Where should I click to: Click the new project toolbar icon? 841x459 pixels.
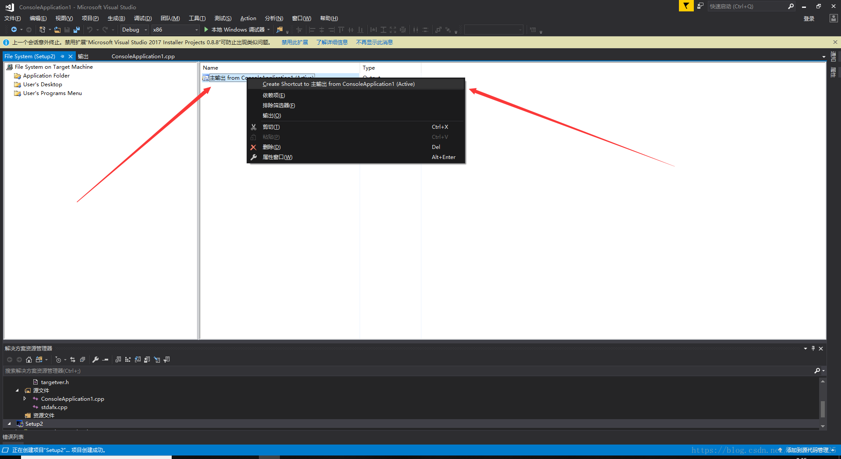(x=42, y=30)
